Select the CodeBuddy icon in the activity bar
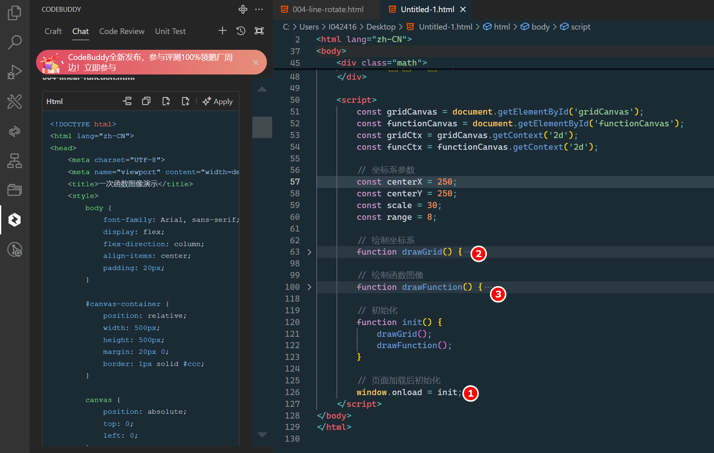 pos(15,220)
